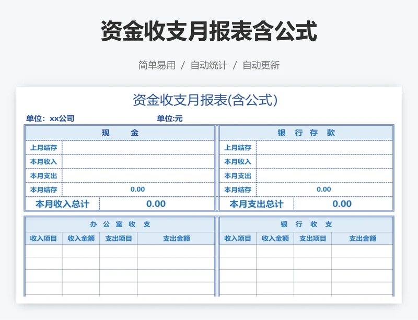Select the 办公室收支 table header
The height and width of the screenshot is (320, 418).
(x=120, y=224)
